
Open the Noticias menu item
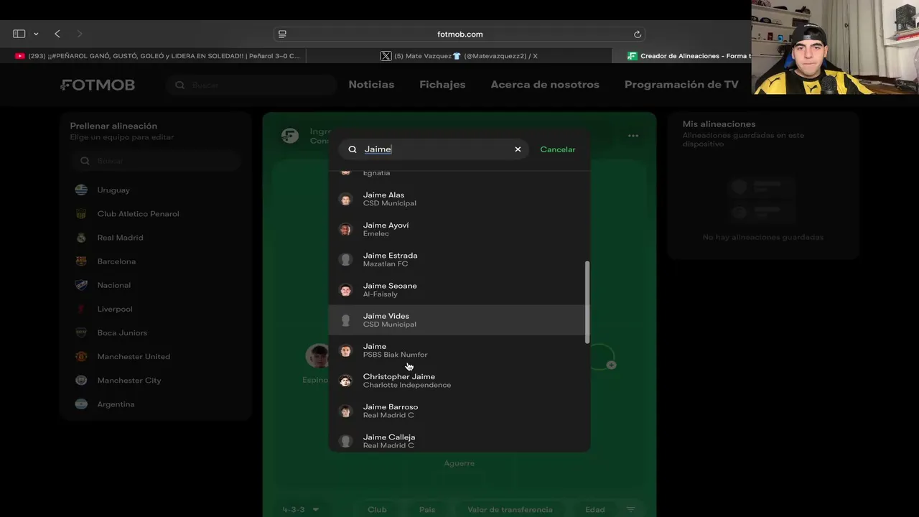pyautogui.click(x=371, y=85)
